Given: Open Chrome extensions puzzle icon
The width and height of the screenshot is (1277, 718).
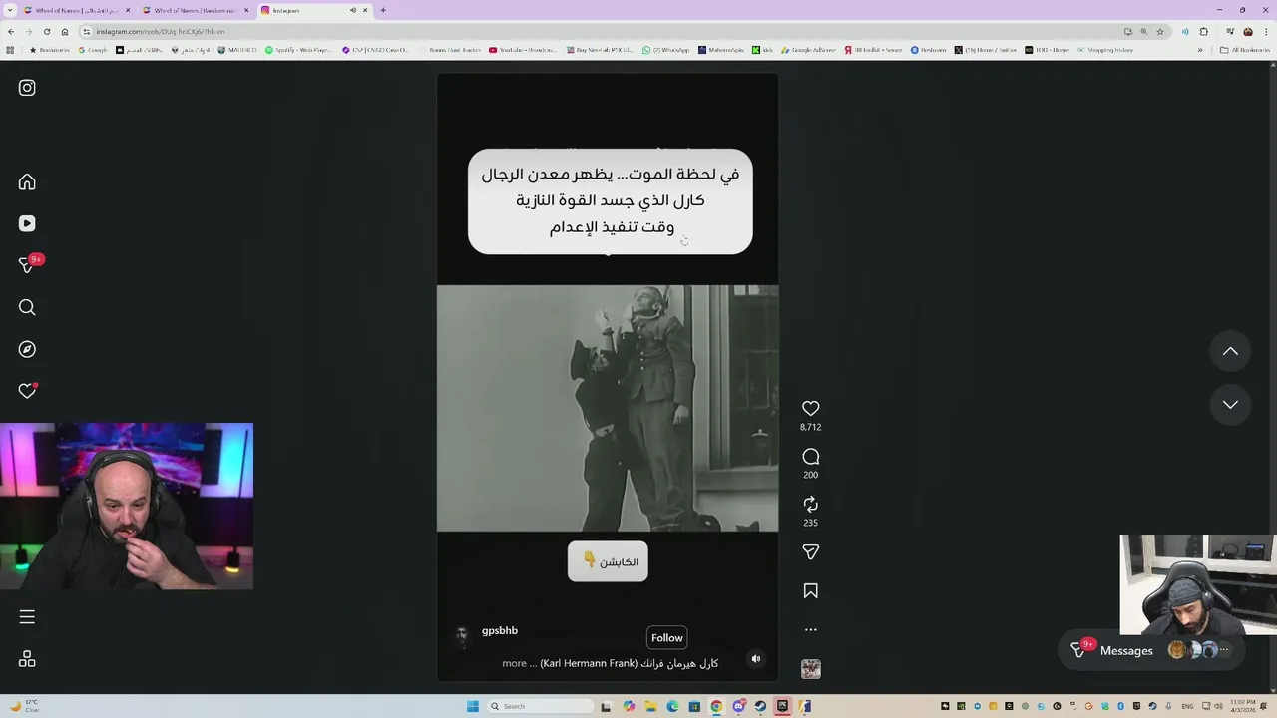Looking at the screenshot, I should coord(1204,31).
